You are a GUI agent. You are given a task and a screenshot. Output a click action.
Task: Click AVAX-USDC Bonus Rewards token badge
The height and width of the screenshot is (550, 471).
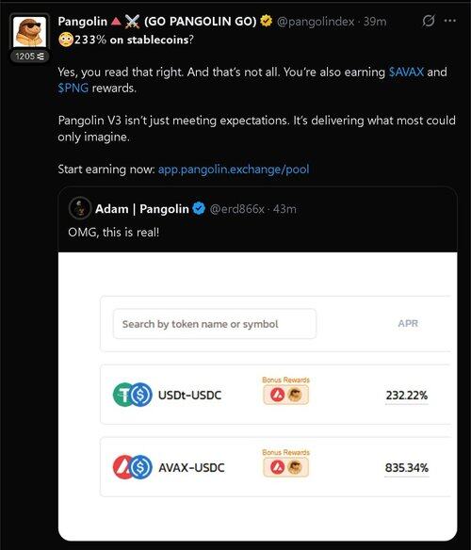point(286,467)
